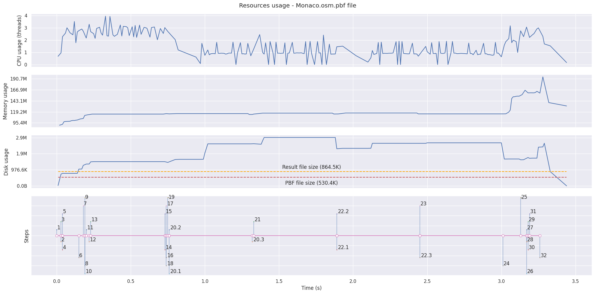
Task: Click step label 31
Action: pos(533,212)
